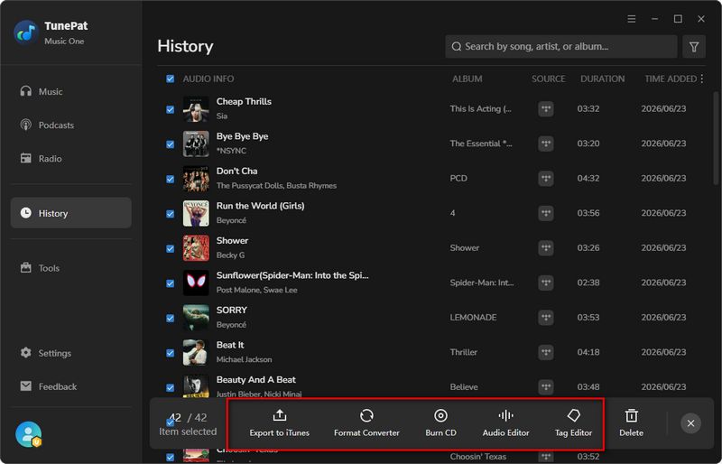Click the 04:32 duration value
The width and height of the screenshot is (722, 464).
pos(588,179)
